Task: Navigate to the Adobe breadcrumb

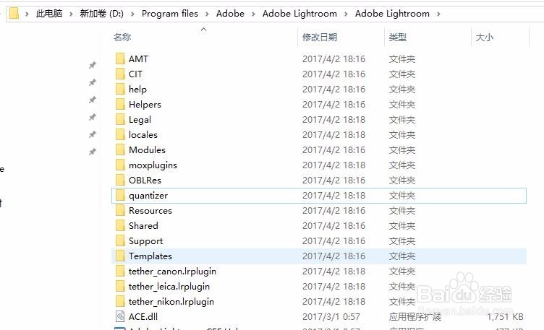Action: pyautogui.click(x=230, y=14)
